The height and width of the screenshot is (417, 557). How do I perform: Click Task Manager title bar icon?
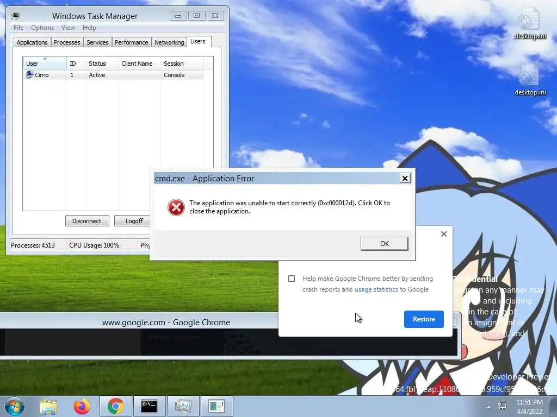(x=15, y=16)
